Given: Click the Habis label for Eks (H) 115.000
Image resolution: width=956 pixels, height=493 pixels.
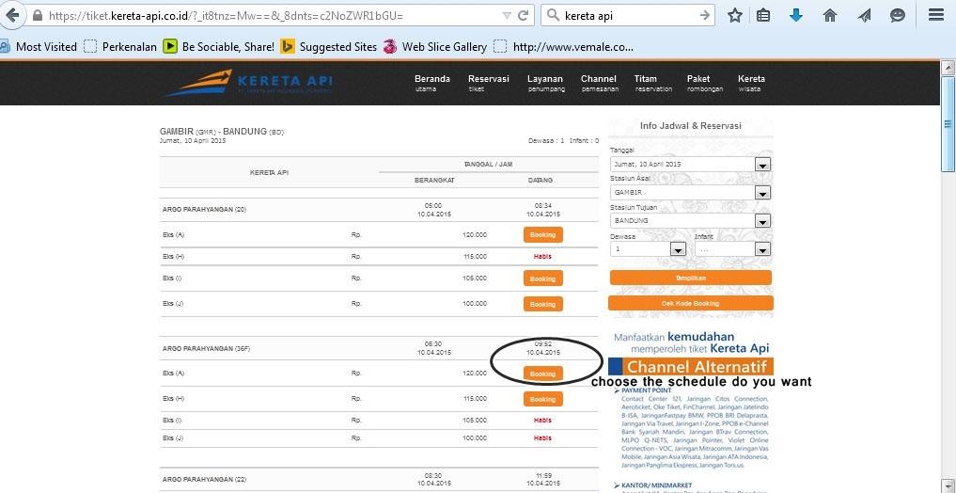Looking at the screenshot, I should 542,257.
